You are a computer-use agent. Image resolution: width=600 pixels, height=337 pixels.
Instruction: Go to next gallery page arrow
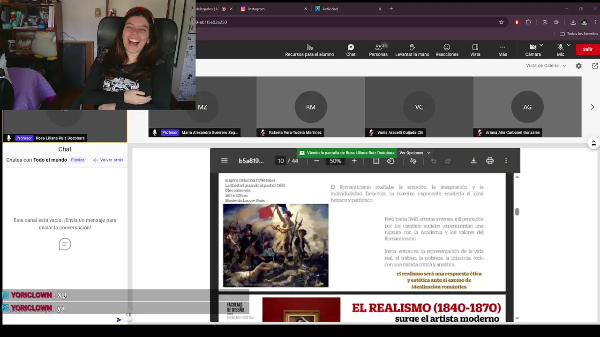tap(592, 107)
